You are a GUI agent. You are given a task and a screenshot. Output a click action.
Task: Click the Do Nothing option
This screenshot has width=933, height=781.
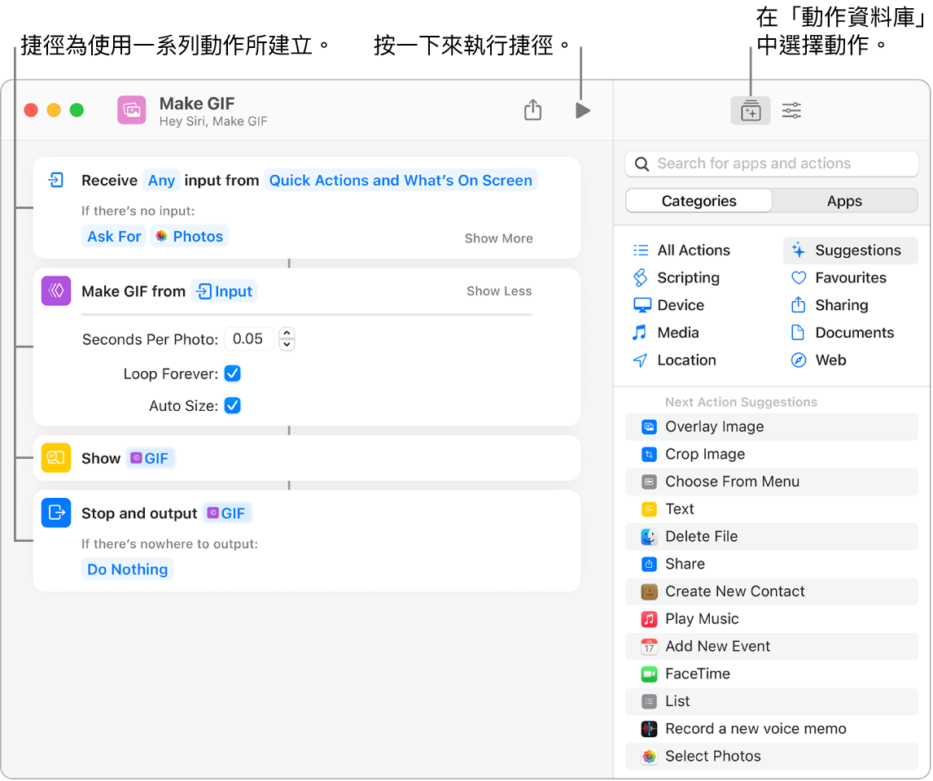pyautogui.click(x=127, y=569)
